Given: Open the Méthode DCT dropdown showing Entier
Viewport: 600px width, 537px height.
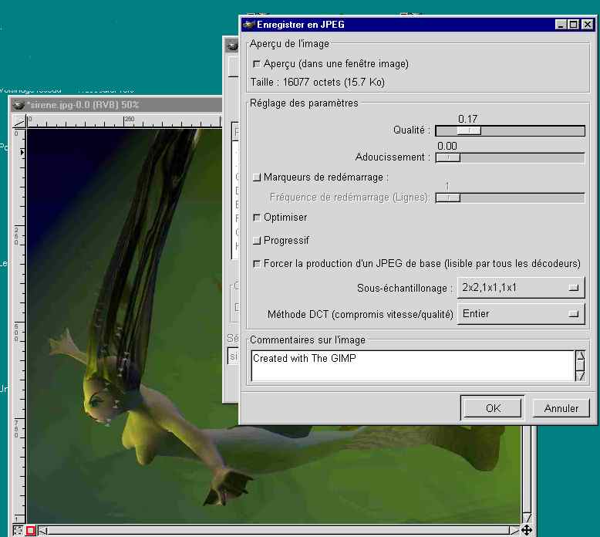Looking at the screenshot, I should [521, 314].
